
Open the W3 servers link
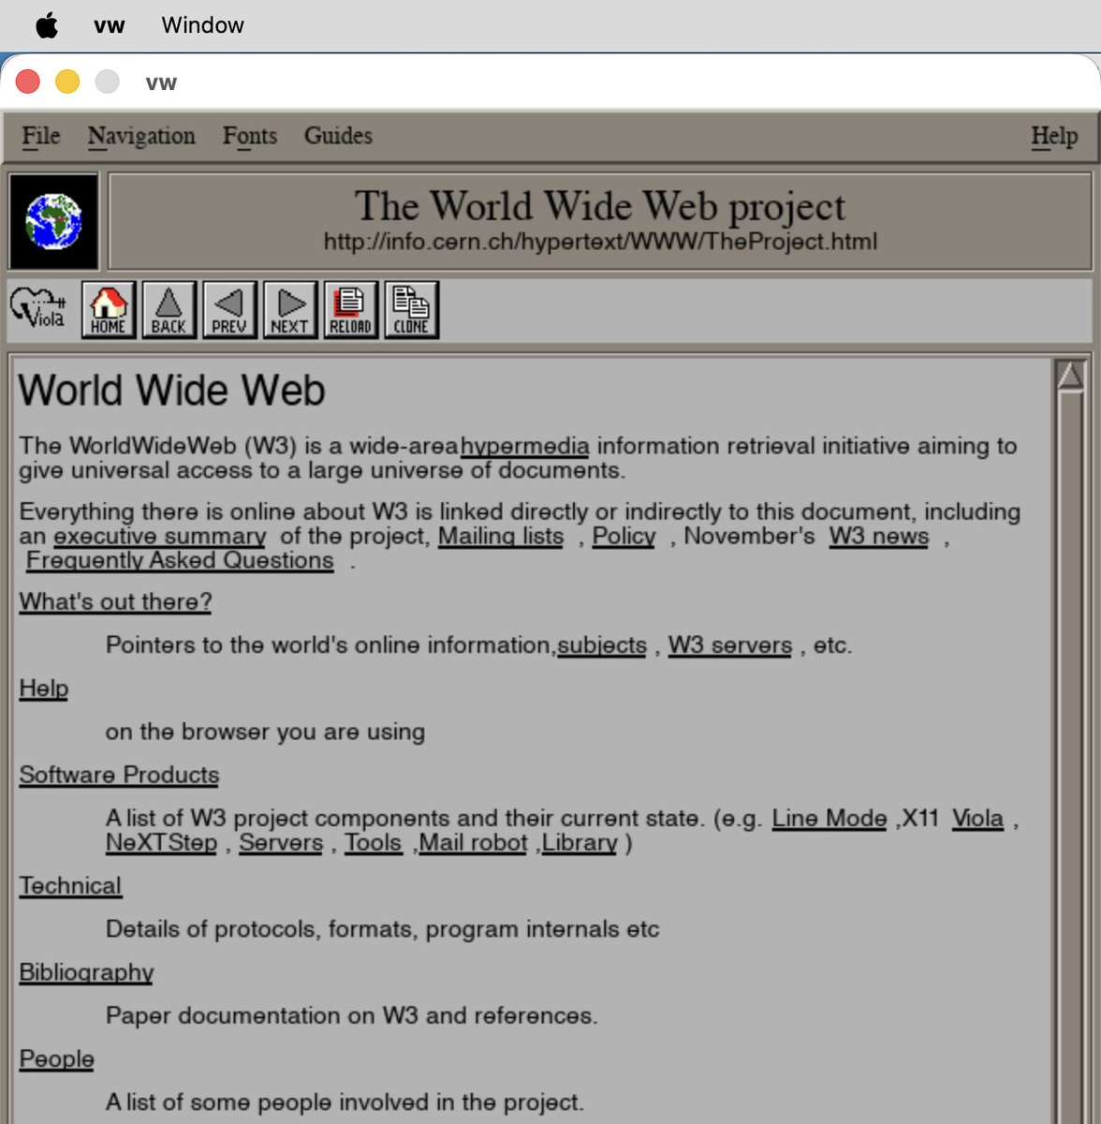[x=730, y=645]
